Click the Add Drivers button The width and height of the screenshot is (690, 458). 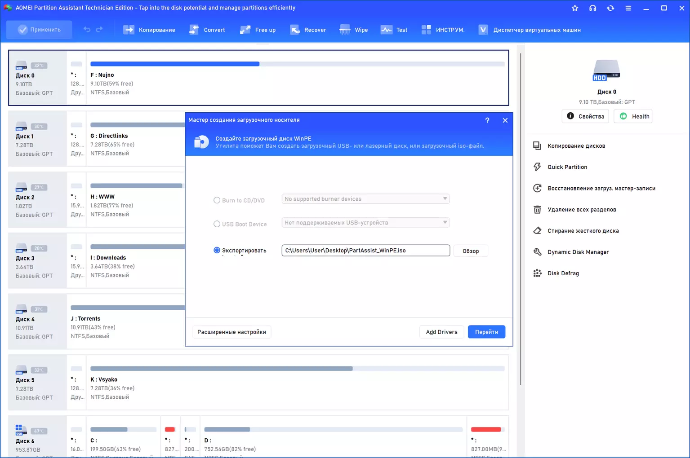click(x=441, y=332)
